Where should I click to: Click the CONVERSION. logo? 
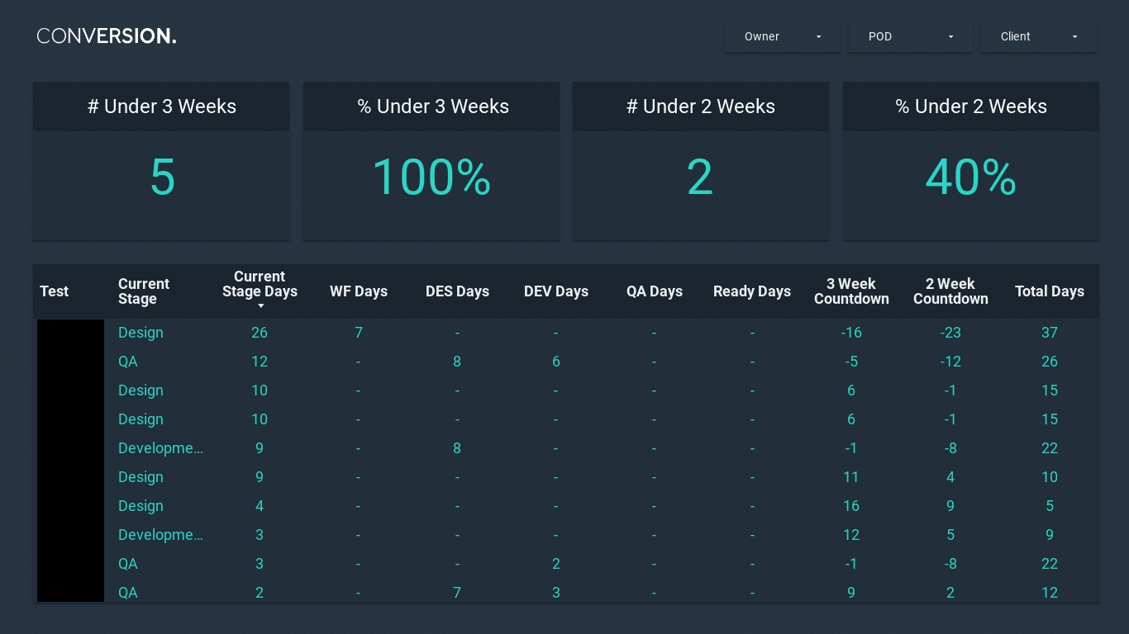[107, 36]
